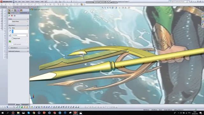
Task: Open the Tools menu
Action: point(32,2)
